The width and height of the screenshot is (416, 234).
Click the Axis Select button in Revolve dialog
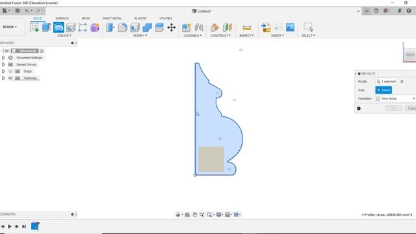pos(383,90)
